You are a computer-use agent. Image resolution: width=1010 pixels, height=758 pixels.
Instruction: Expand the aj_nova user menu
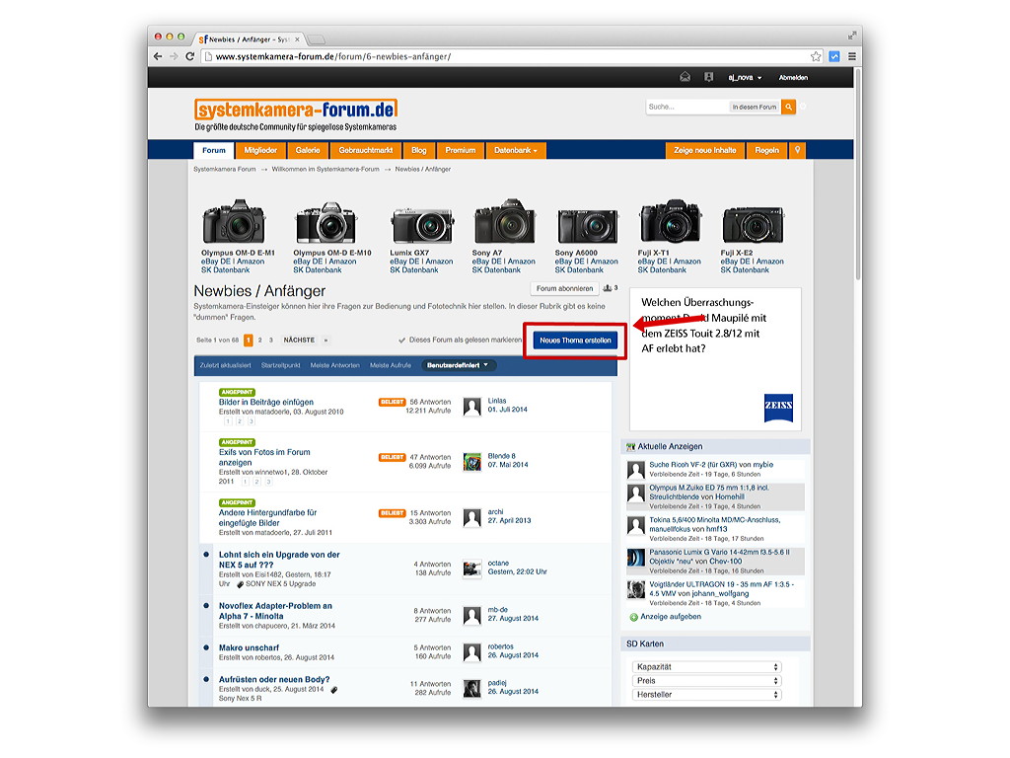pos(745,77)
